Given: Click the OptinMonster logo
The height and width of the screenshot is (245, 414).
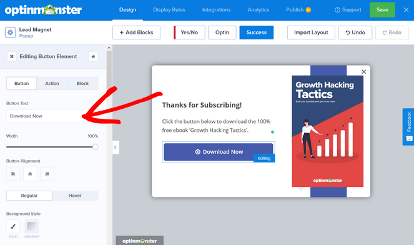Looking at the screenshot, I should coord(43,10).
